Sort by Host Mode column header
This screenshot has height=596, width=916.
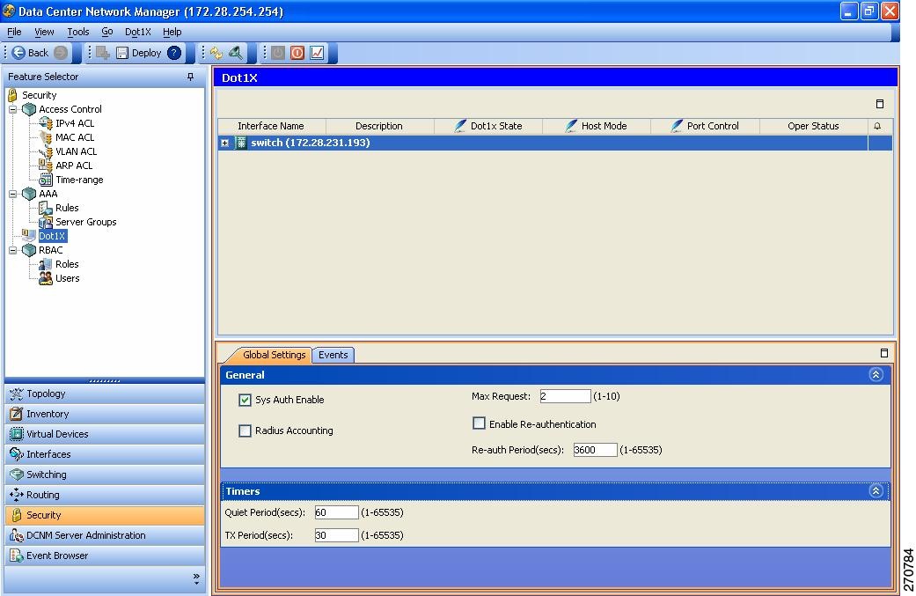pyautogui.click(x=597, y=126)
